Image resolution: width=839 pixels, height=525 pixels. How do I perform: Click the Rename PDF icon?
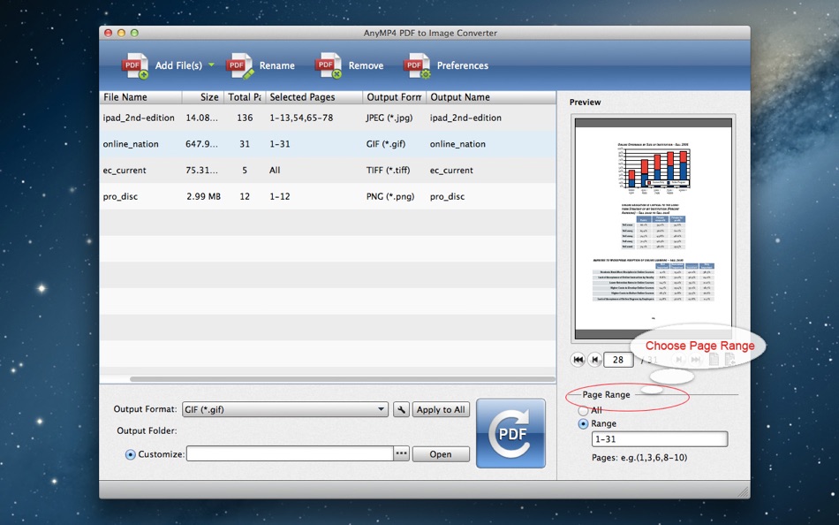click(x=239, y=66)
